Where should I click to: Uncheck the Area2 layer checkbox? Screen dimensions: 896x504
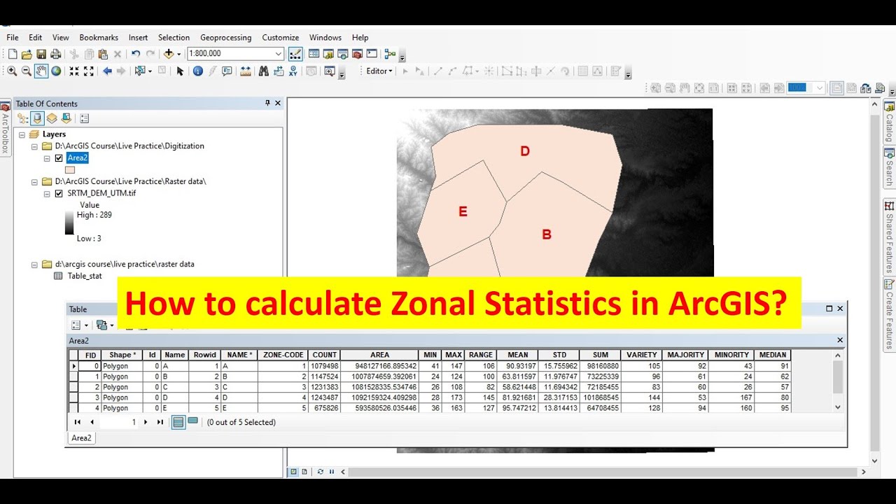[x=59, y=158]
